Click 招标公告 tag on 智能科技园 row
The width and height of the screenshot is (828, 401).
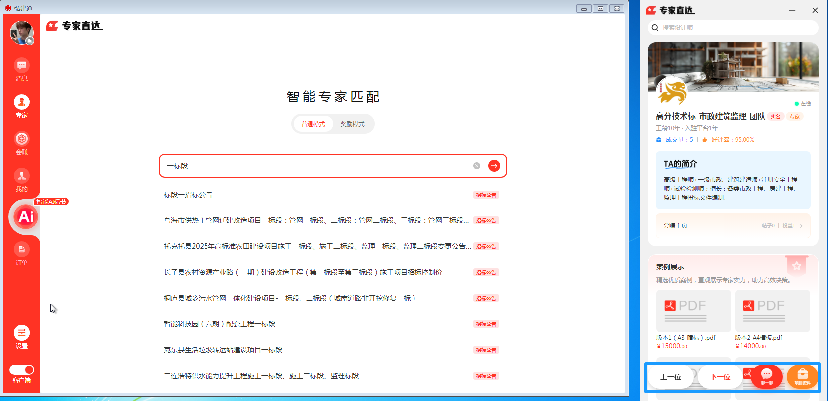pos(486,324)
